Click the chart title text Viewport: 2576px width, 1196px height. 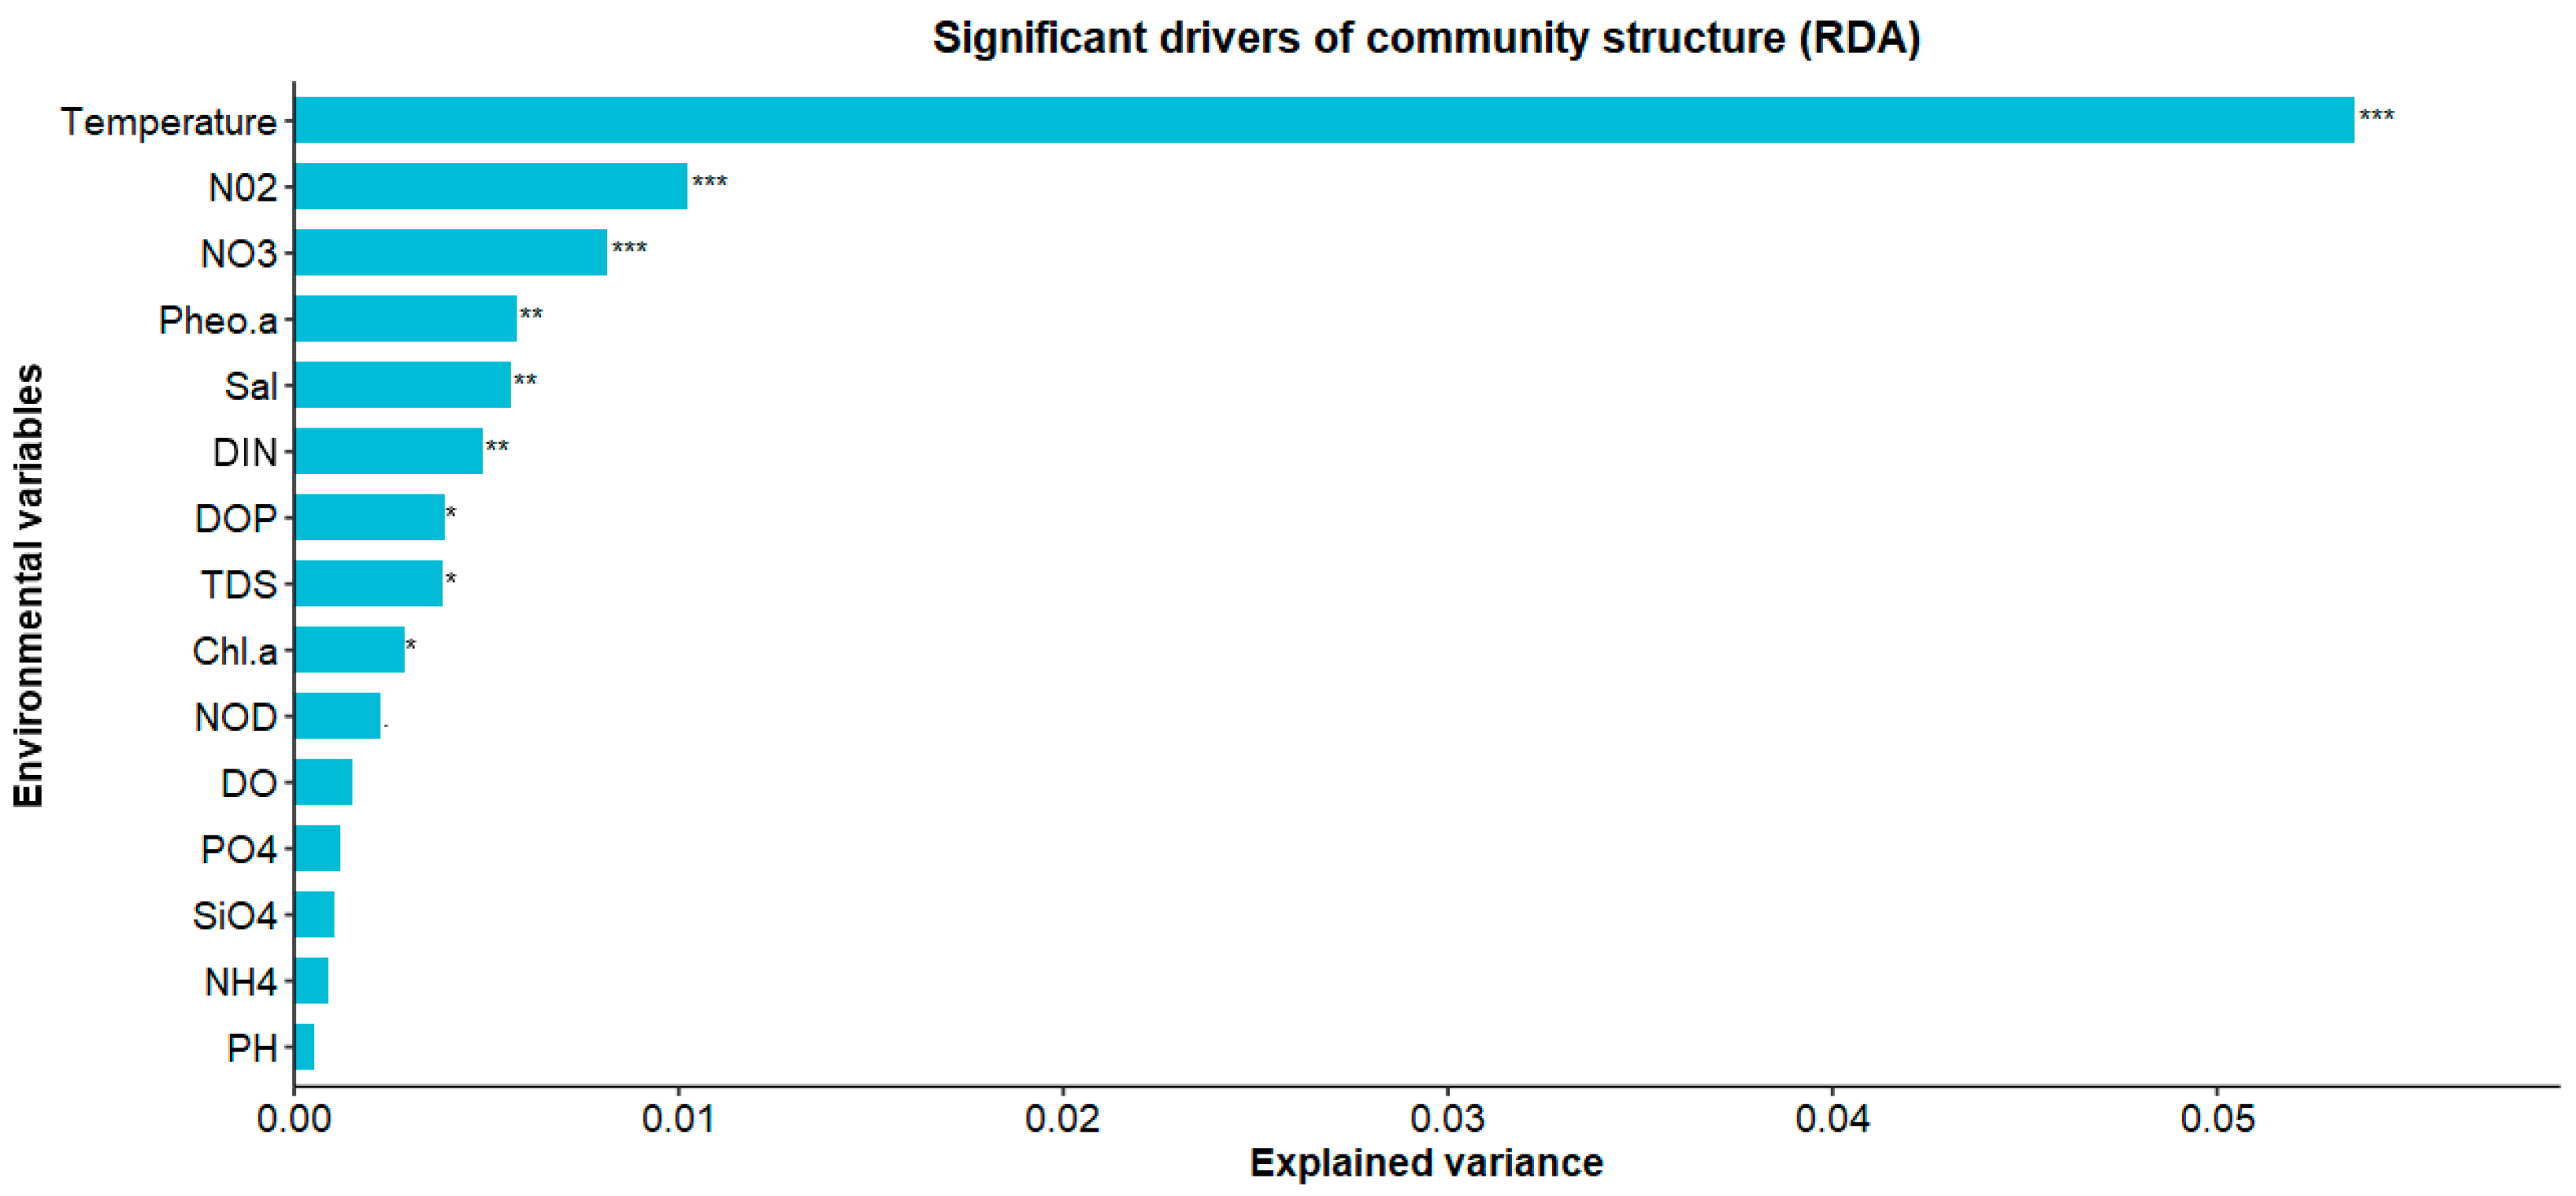pyautogui.click(x=1426, y=38)
